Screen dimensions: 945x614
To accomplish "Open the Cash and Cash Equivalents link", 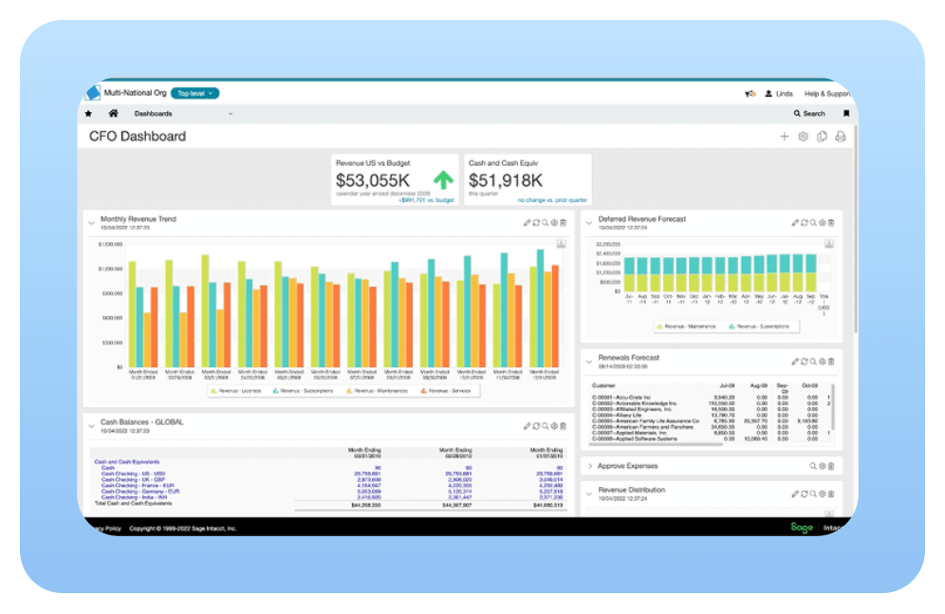I will tap(126, 462).
